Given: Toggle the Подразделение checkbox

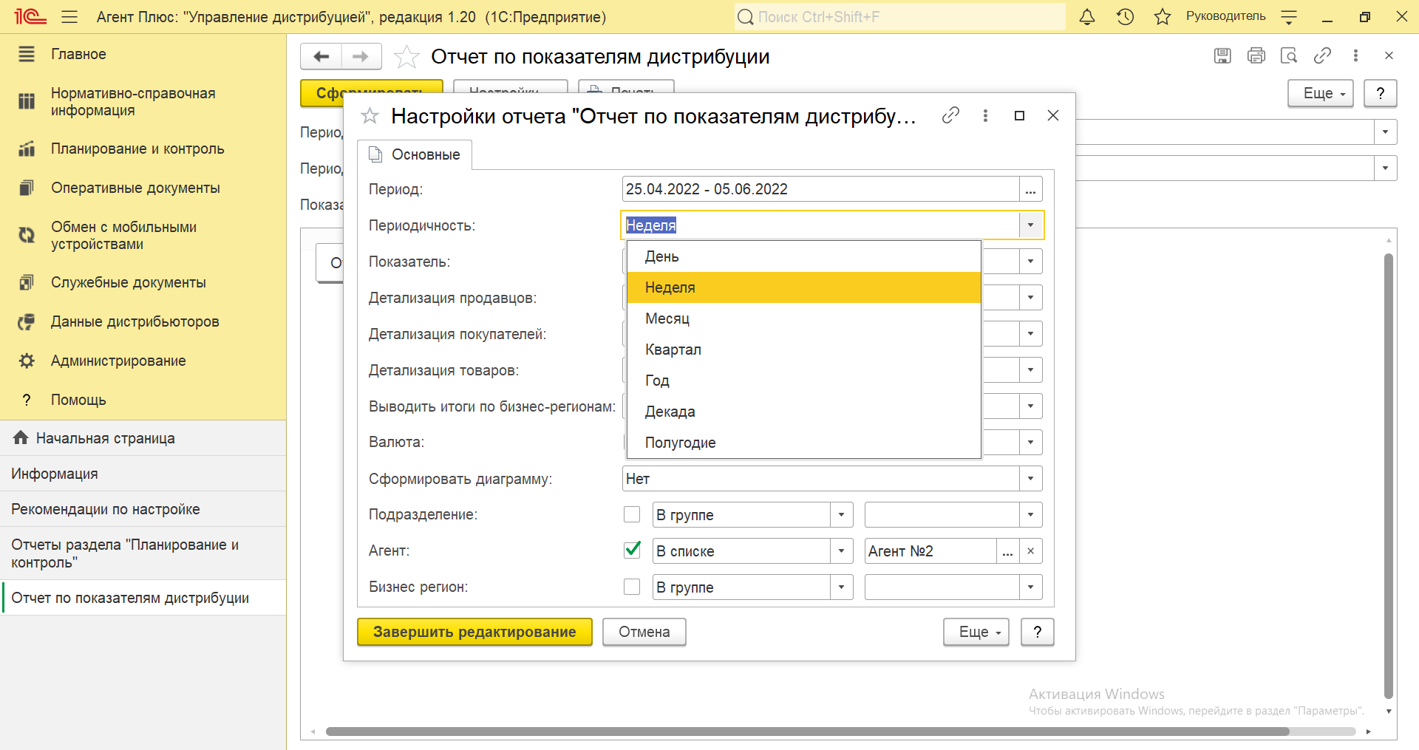Looking at the screenshot, I should [632, 514].
